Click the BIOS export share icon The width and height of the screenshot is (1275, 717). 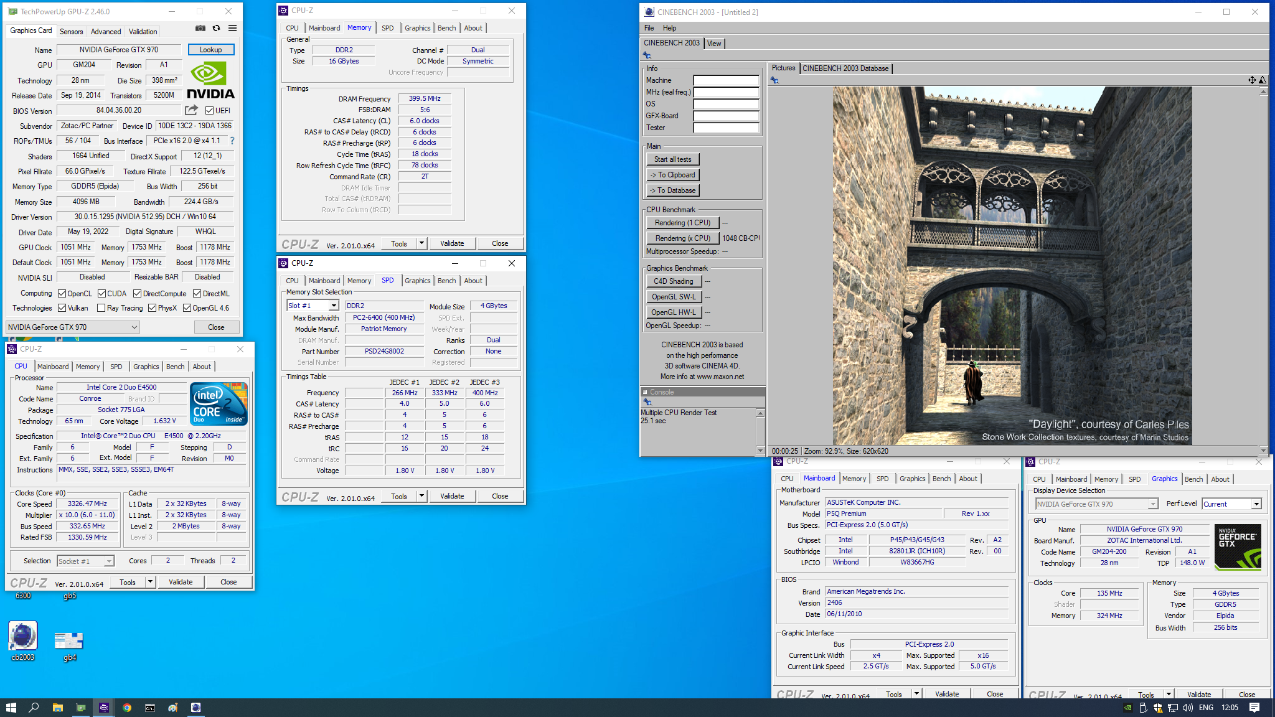point(191,110)
